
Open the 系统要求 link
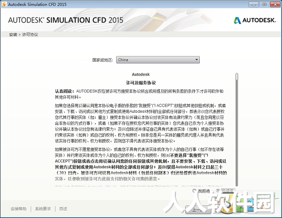tap(43, 209)
